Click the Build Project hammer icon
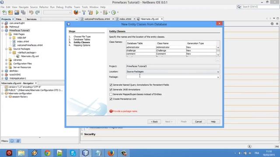Image resolution: width=280 pixels, height=157 pixels. point(84,13)
